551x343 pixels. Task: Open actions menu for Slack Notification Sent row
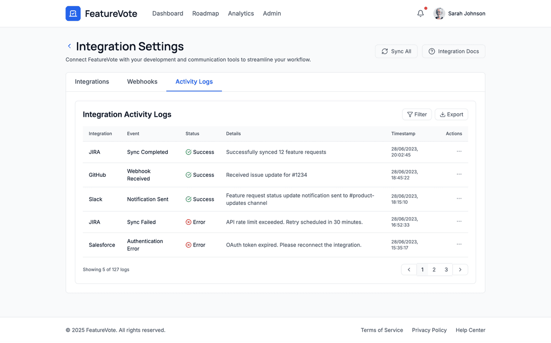(x=459, y=199)
